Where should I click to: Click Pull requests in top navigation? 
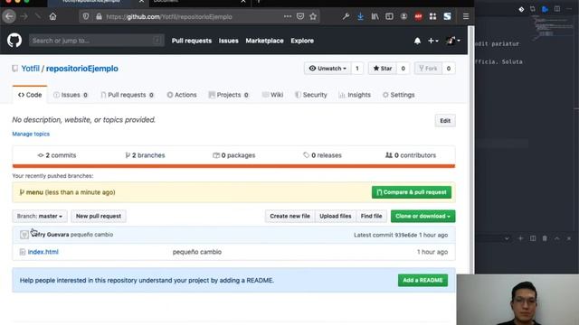click(x=192, y=41)
